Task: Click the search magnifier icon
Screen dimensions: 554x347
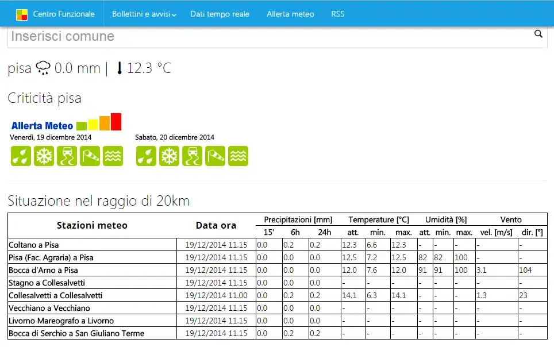Action: (538, 34)
